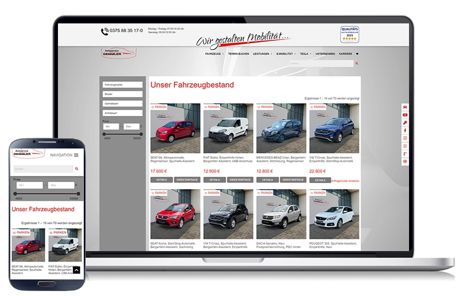Click the 0375 88 35 17-0 phone number
Viewport: 466px width, 296px height.
(x=126, y=31)
